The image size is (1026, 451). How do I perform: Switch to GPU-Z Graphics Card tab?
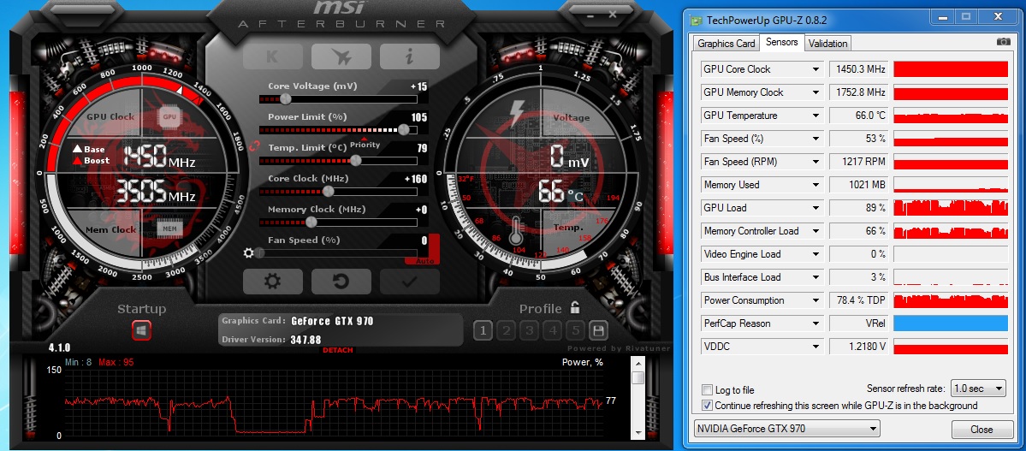point(727,43)
